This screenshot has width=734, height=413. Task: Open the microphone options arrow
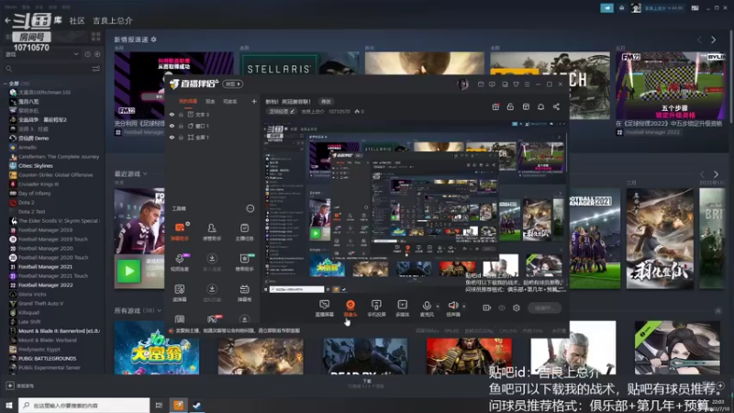[x=438, y=307]
